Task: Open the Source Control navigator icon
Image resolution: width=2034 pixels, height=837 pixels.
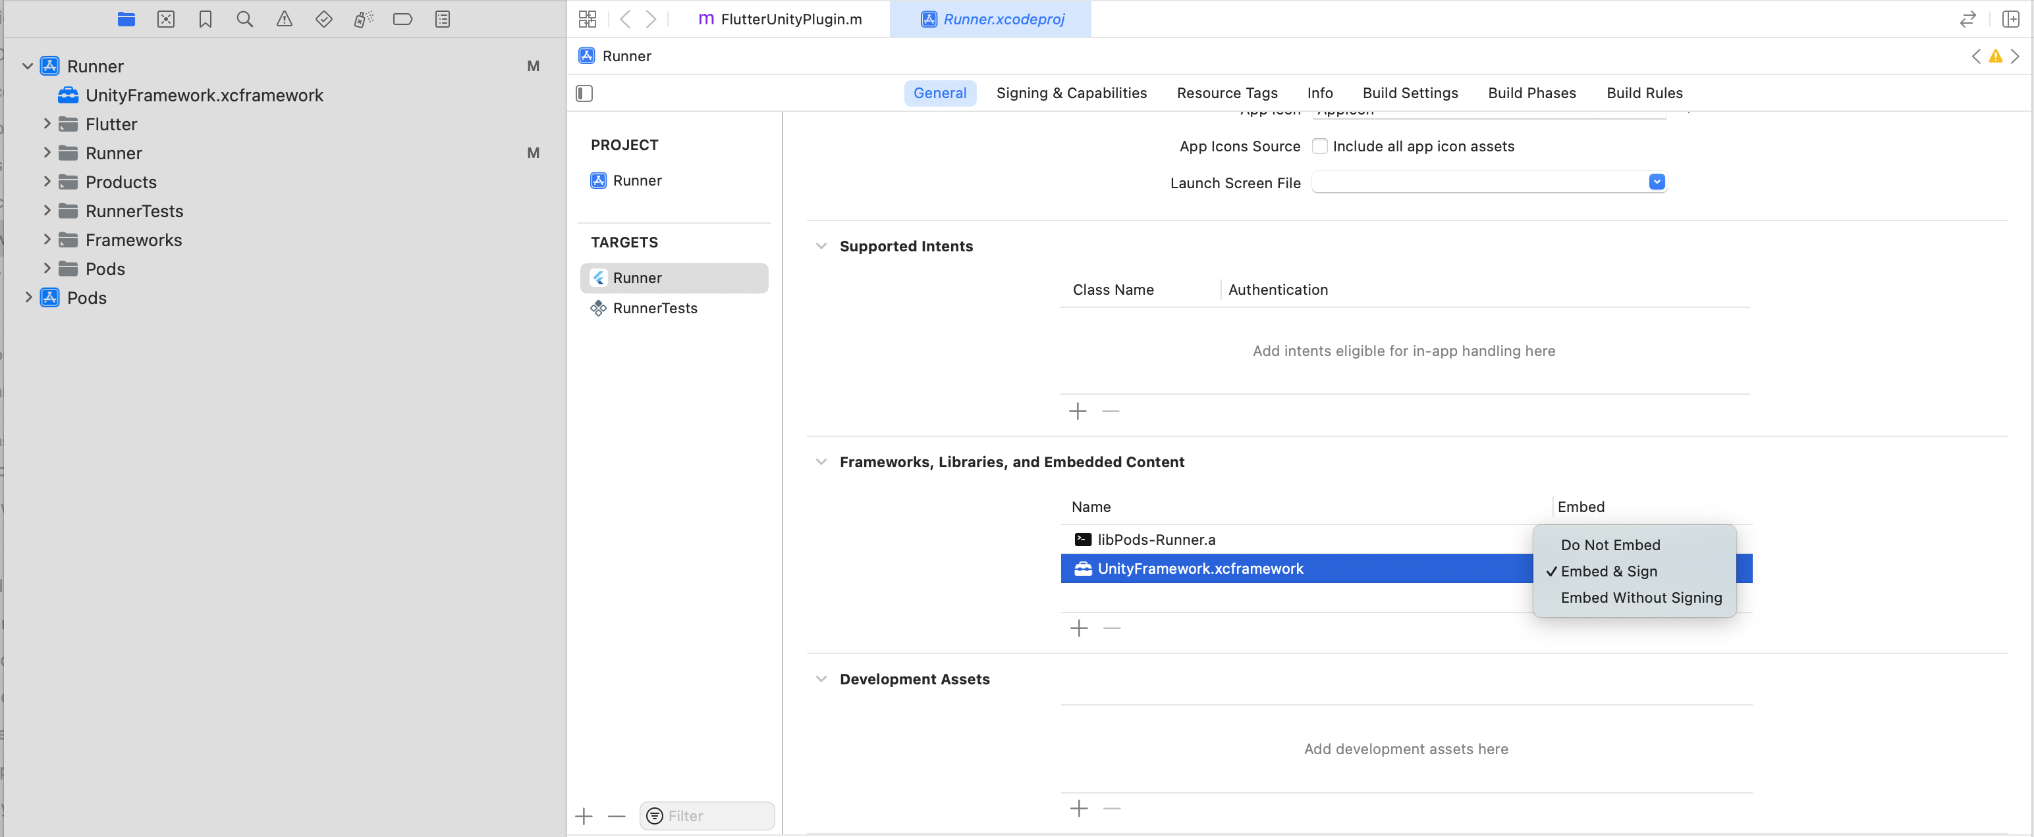Action: [166, 19]
